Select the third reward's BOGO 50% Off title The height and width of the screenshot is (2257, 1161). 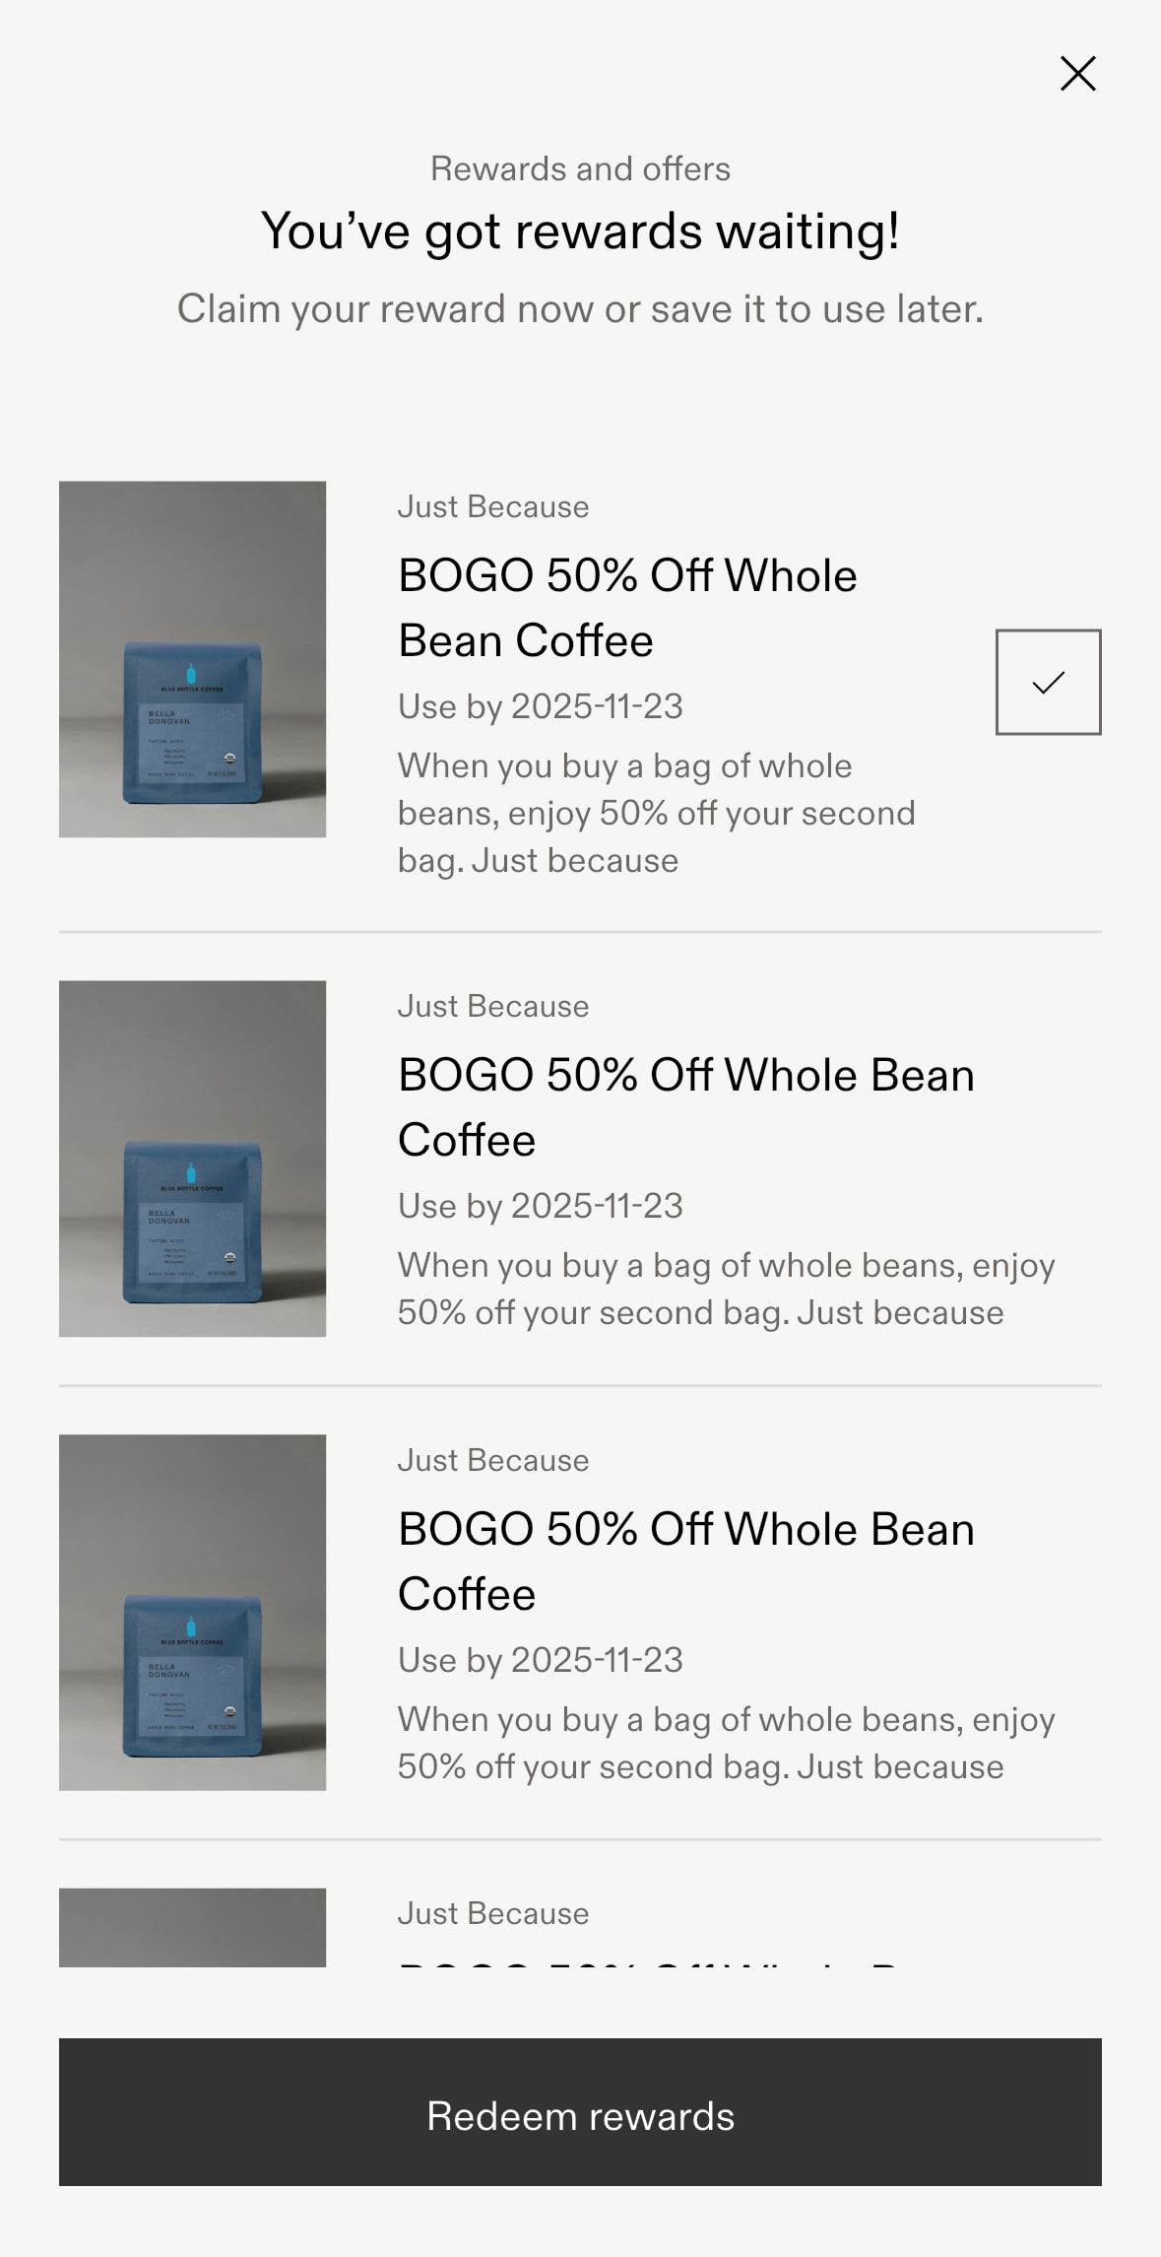click(685, 1561)
